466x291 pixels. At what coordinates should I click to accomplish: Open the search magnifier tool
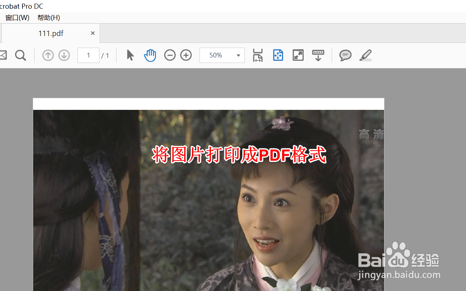[x=21, y=55]
